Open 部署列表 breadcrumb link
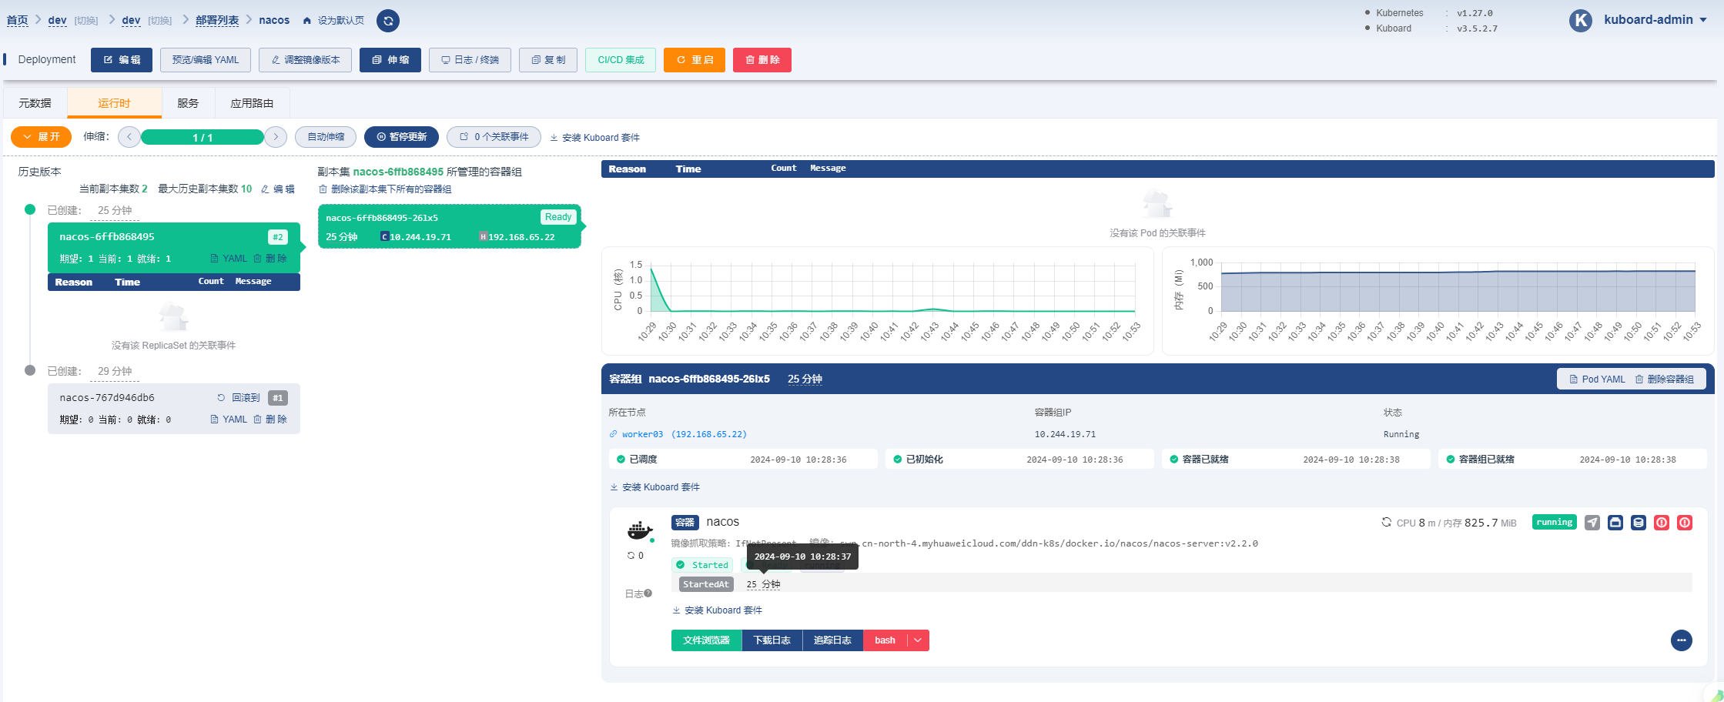The image size is (1724, 702). coord(217,20)
